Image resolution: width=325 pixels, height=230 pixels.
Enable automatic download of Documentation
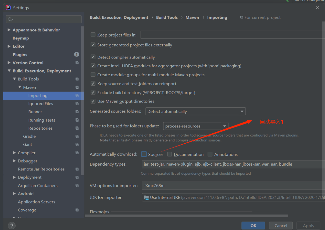point(170,154)
